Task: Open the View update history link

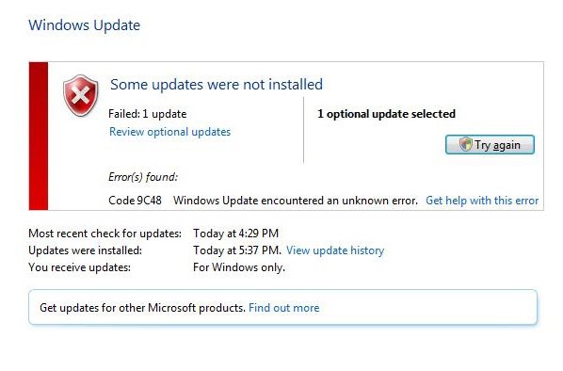Action: pos(335,250)
